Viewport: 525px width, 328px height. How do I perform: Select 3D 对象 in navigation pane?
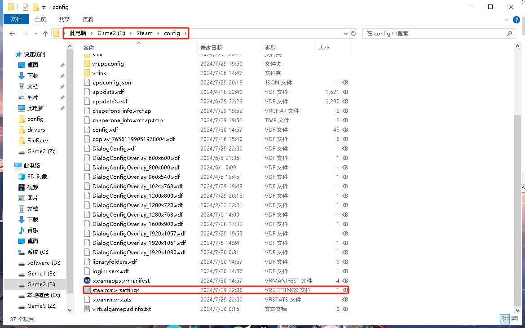(37, 177)
